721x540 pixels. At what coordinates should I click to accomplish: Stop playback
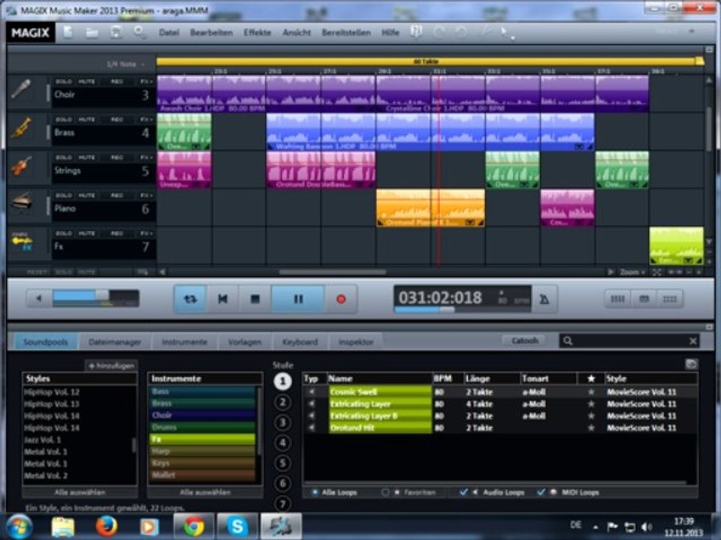tap(255, 299)
